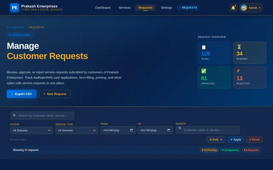Click the Customer Requests heading
The width and height of the screenshot is (273, 170).
[x=47, y=56]
